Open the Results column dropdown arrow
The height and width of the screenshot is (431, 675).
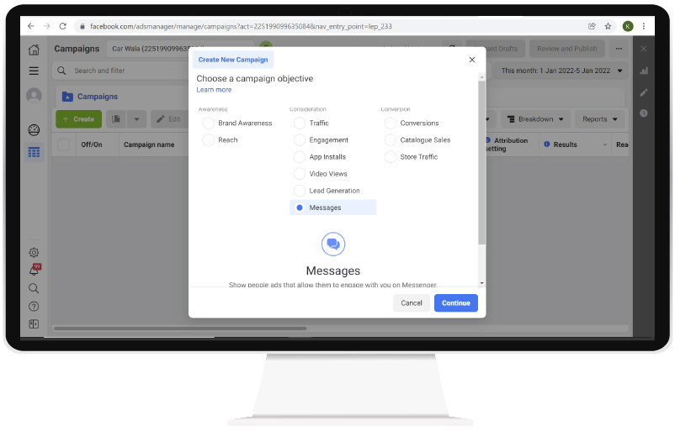point(604,145)
